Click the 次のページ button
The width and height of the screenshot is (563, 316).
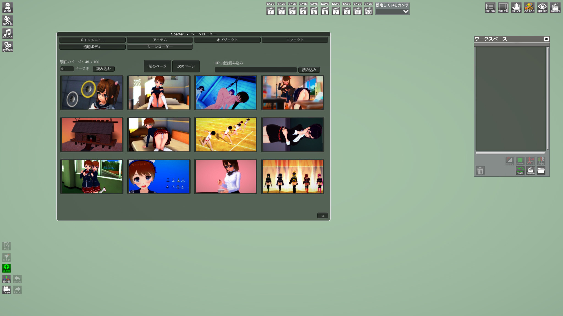[x=186, y=66]
